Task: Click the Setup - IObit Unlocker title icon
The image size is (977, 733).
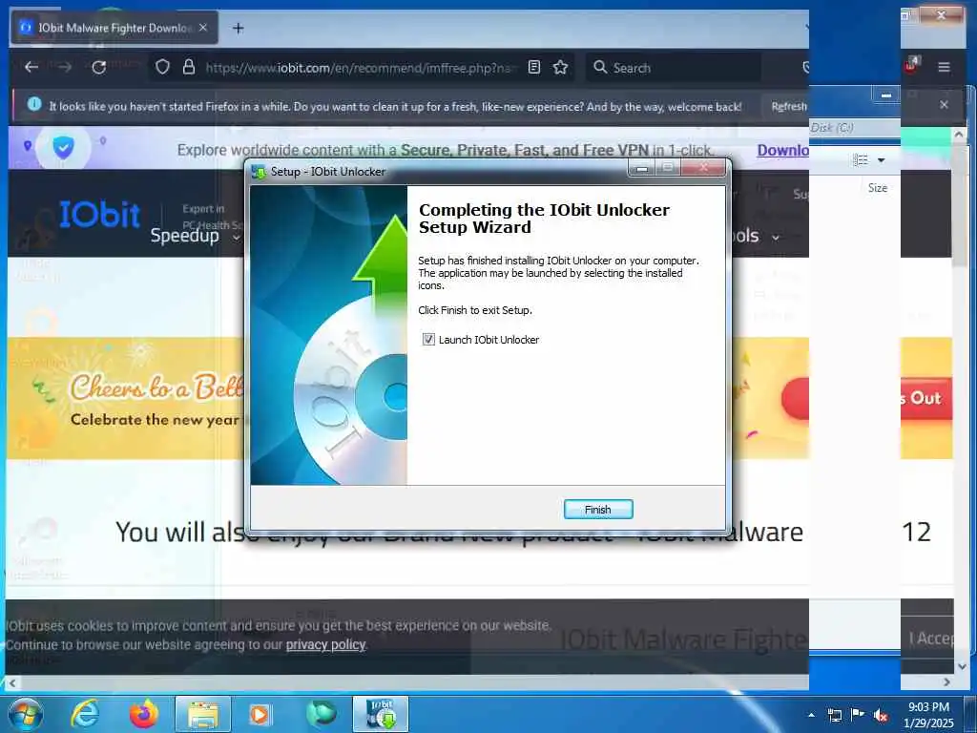Action: point(259,172)
